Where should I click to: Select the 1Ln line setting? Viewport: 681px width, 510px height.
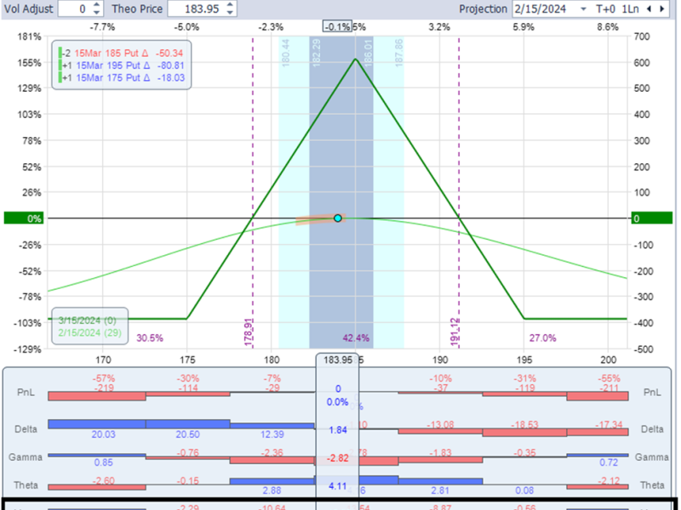tap(632, 8)
